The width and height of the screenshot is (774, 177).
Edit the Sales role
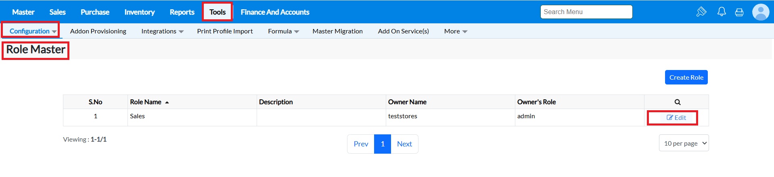(676, 117)
